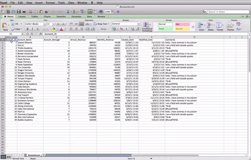The width and height of the screenshot is (251, 160).
Task: Open Excel Help purple question icon
Action: (x=118, y=12)
